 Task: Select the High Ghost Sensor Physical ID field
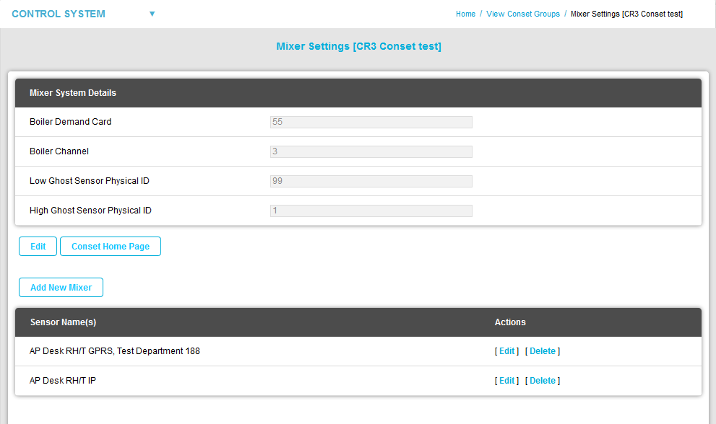tap(371, 211)
